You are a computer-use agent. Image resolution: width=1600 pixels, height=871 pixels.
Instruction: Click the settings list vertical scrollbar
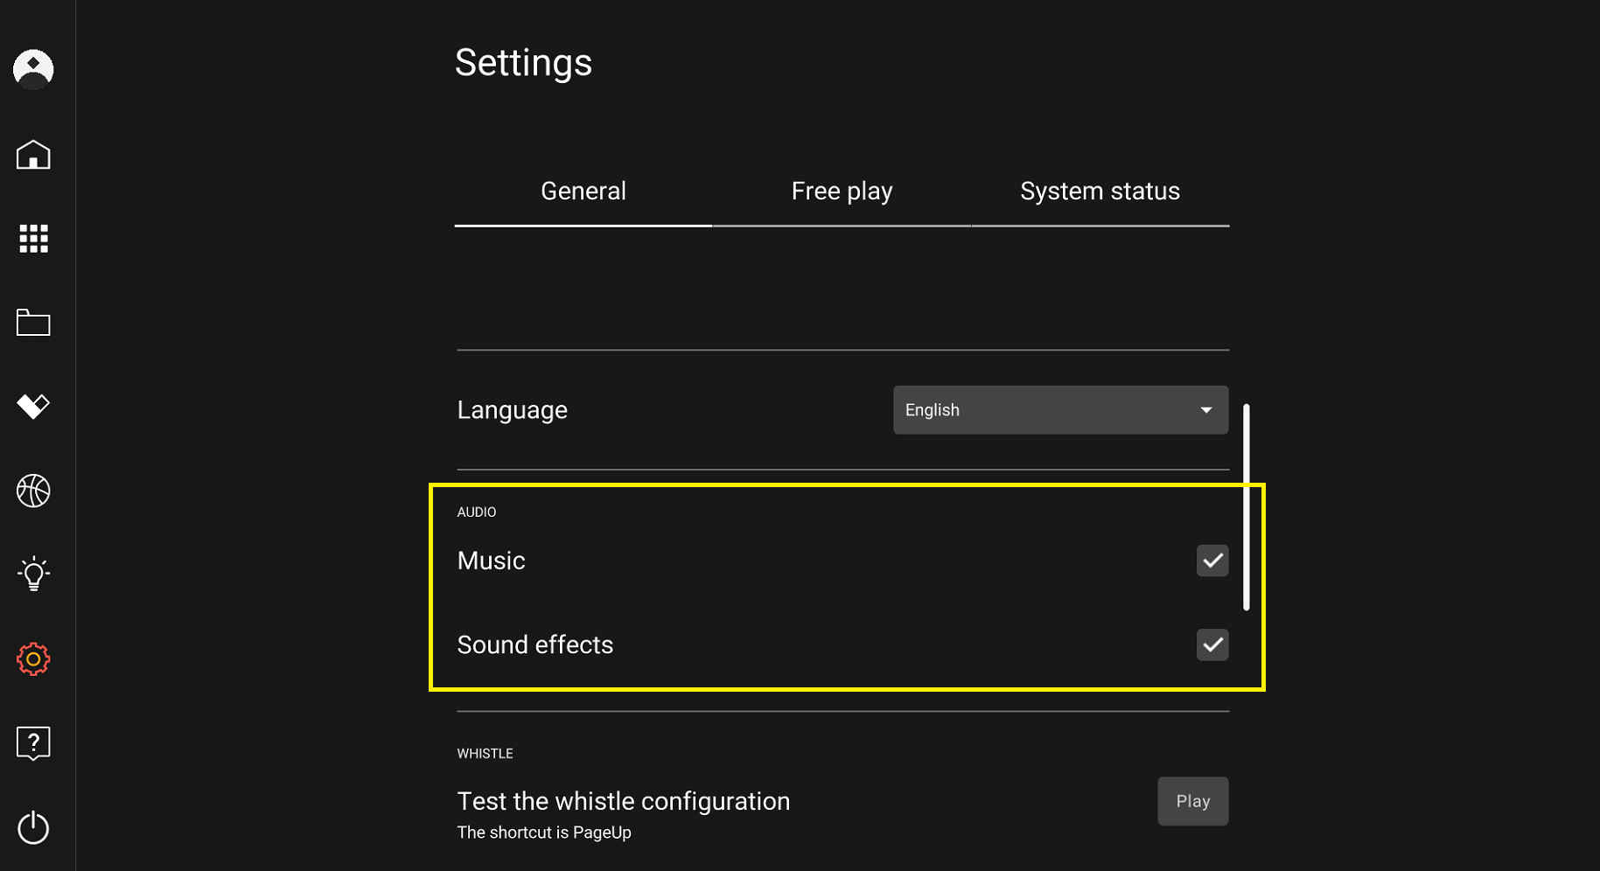coord(1247,506)
